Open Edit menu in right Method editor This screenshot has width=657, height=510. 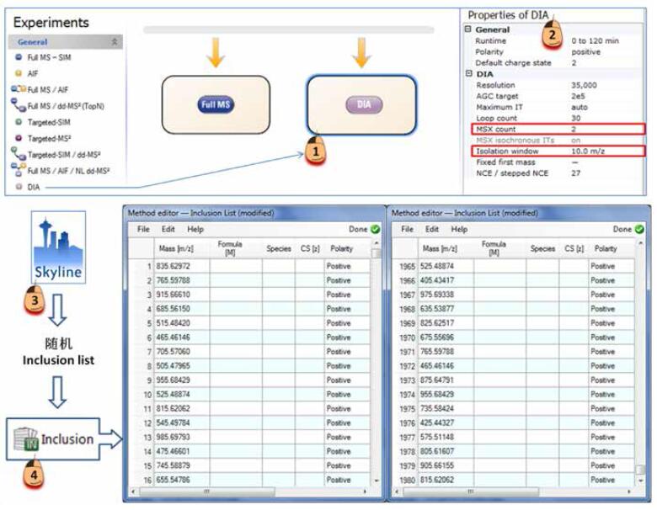[x=432, y=229]
